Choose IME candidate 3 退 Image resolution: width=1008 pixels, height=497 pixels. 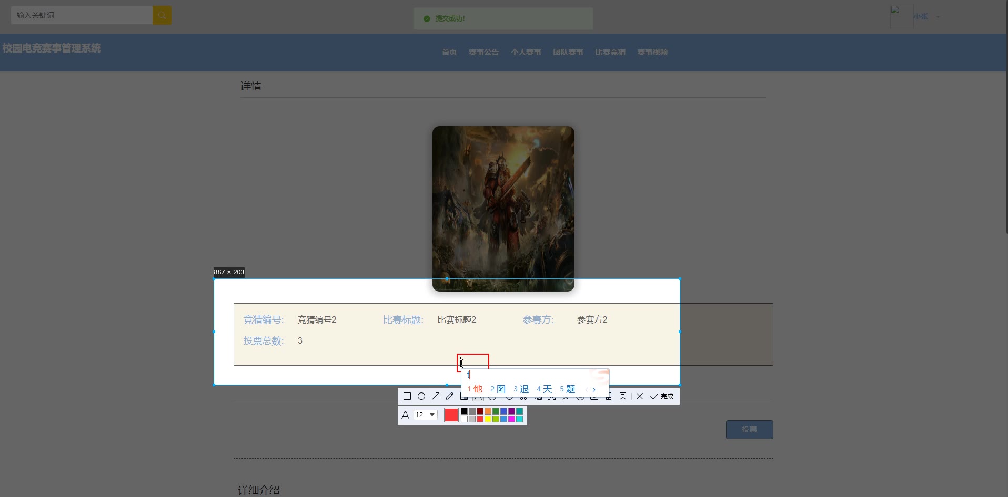[521, 389]
